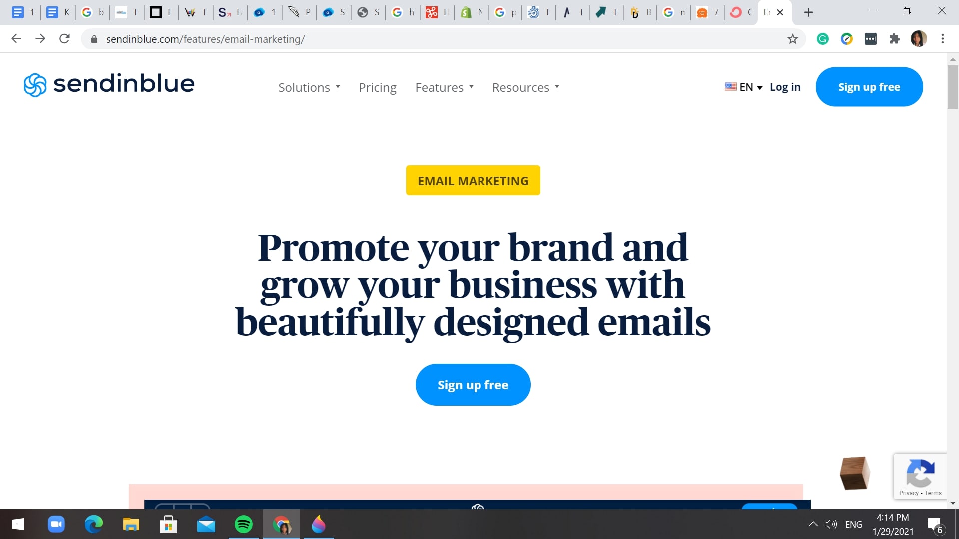Click the EMAIL MARKETING label badge
Screen dimensions: 959x539
(x=473, y=180)
